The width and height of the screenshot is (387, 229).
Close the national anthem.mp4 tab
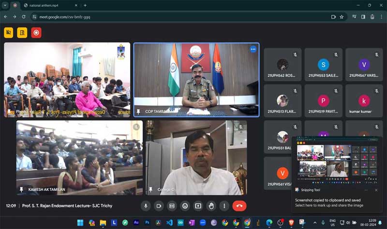(76, 5)
